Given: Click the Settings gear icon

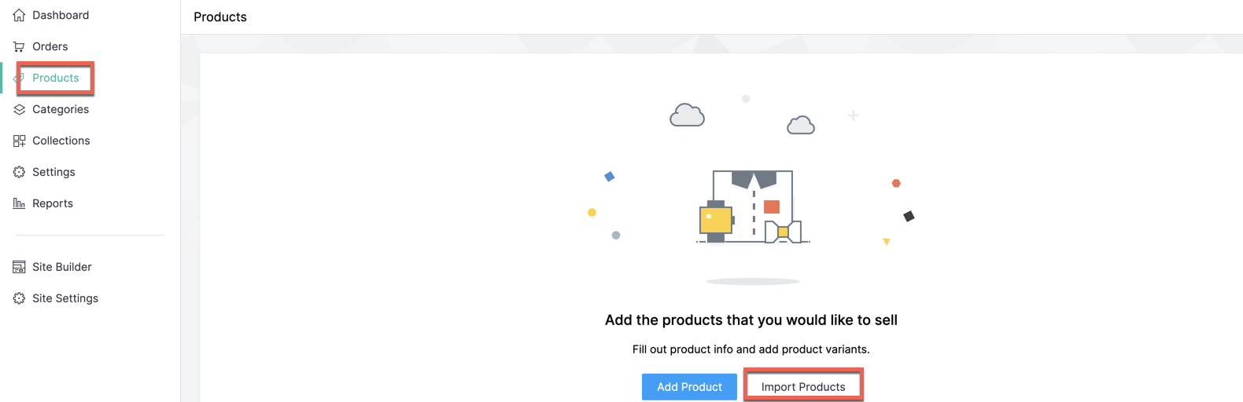Looking at the screenshot, I should [19, 172].
